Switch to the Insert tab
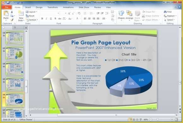 (28, 7)
